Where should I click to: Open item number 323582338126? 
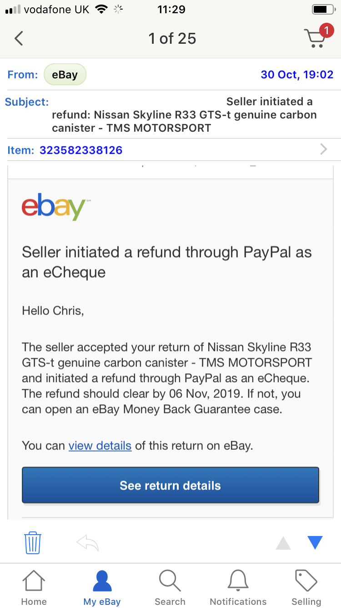click(81, 150)
